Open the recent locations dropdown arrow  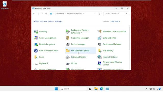[42, 14]
